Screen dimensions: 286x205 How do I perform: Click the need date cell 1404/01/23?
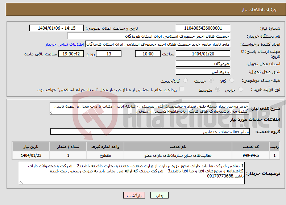[31, 155]
